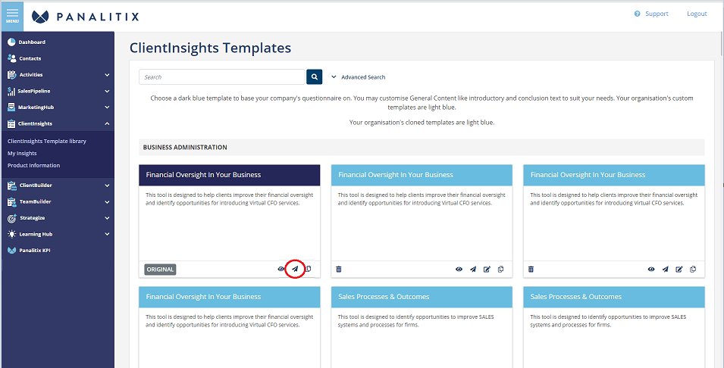Select ClientInsights Template library menu item

(47, 141)
